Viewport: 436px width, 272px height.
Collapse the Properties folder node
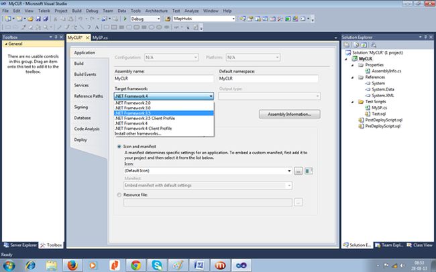353,65
